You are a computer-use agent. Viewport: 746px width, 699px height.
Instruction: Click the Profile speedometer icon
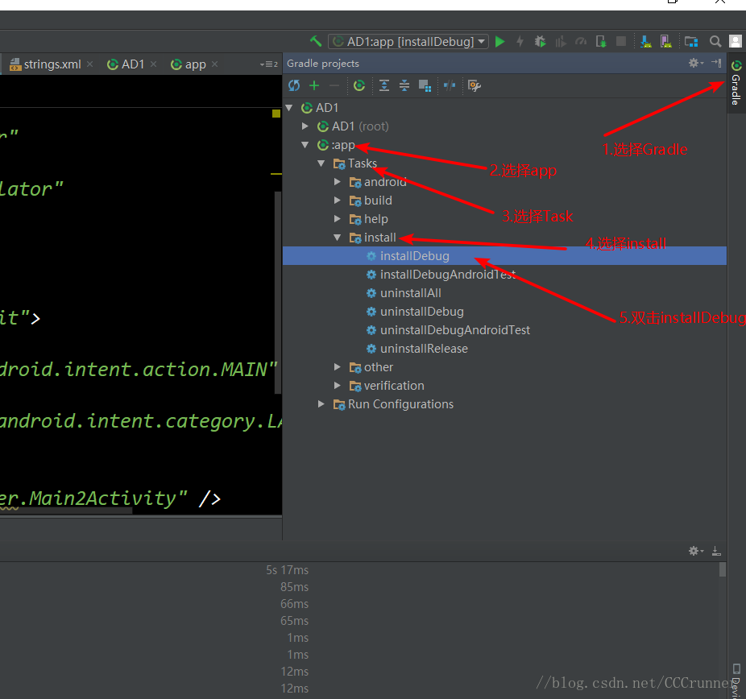point(580,41)
